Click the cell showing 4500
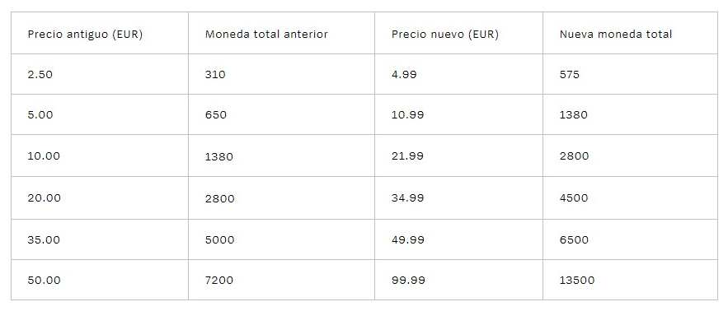This screenshot has width=728, height=311. click(630, 198)
